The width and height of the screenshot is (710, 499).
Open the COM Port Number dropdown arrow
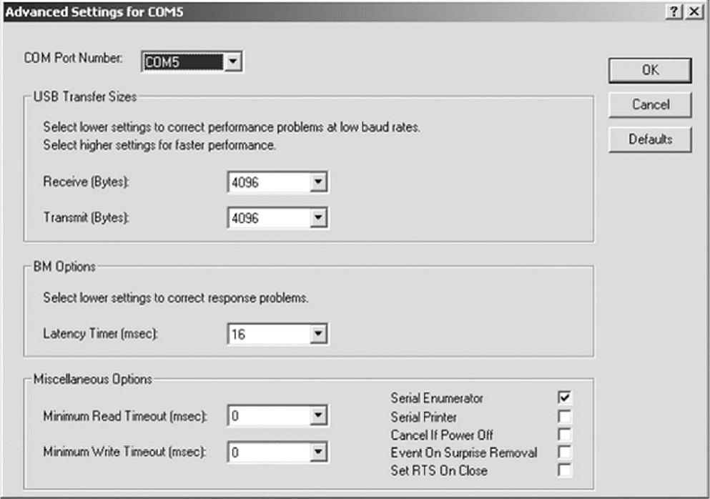(x=233, y=62)
